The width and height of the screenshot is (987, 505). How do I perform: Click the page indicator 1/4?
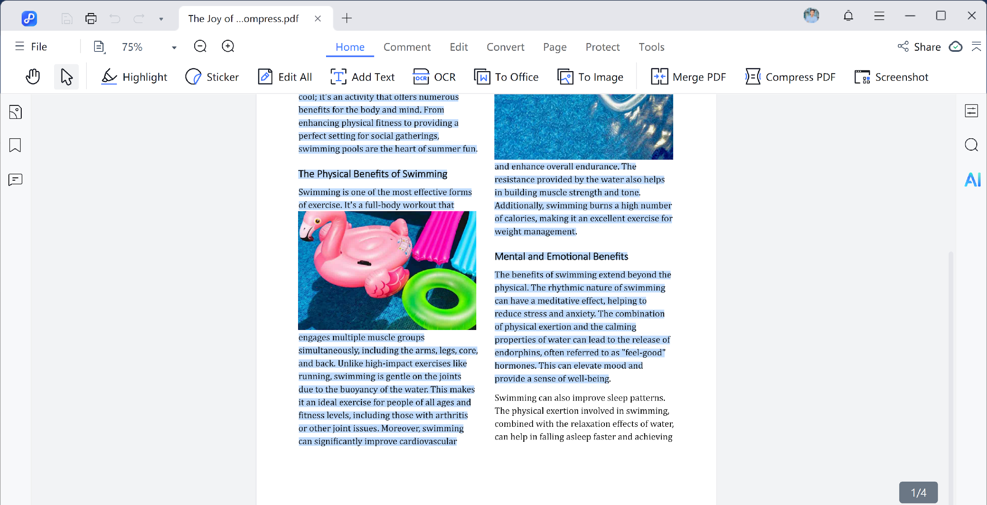(918, 492)
